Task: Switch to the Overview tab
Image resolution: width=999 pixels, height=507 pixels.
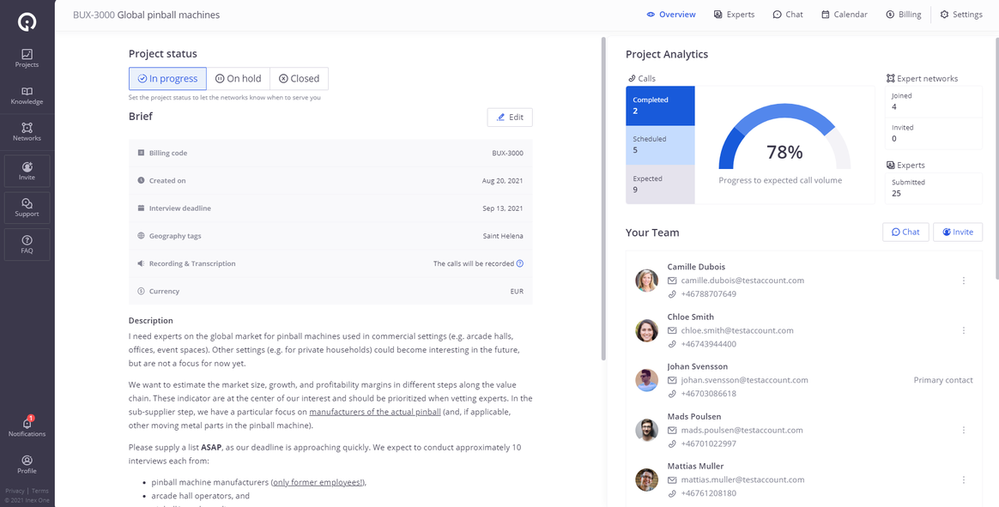Action: 671,15
